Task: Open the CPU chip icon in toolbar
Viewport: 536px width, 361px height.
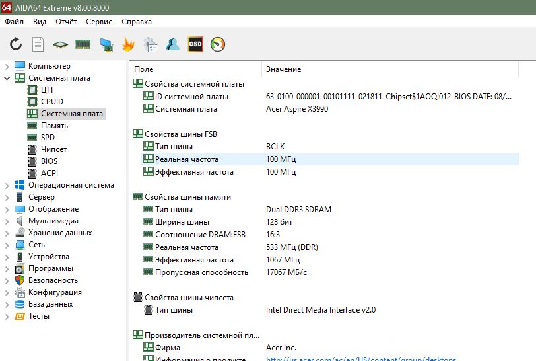Action: pos(60,44)
